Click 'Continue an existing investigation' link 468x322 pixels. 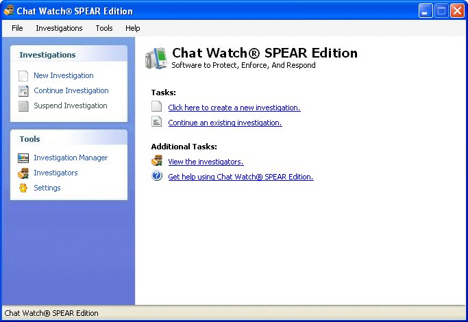point(225,123)
